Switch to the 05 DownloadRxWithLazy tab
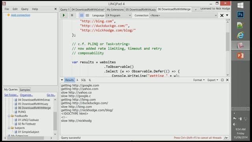Screen dimensions: 252x142 (141, 9)
